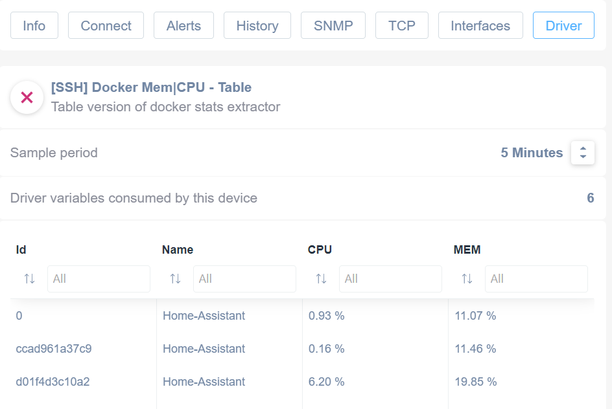Click the Docker Mem|CPU - Table driver title
The height and width of the screenshot is (409, 612).
[152, 87]
